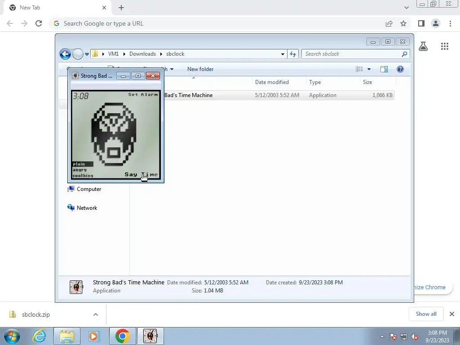Open Chrome profile avatar
Image resolution: width=460 pixels, height=345 pixels.
(436, 23)
